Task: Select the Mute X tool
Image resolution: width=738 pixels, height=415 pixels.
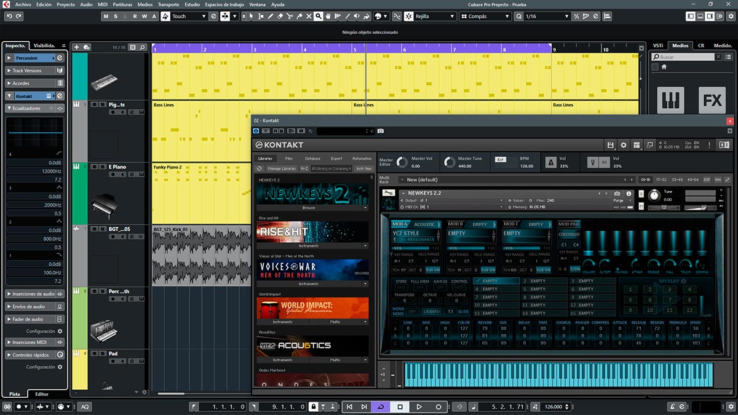Action: coord(309,16)
